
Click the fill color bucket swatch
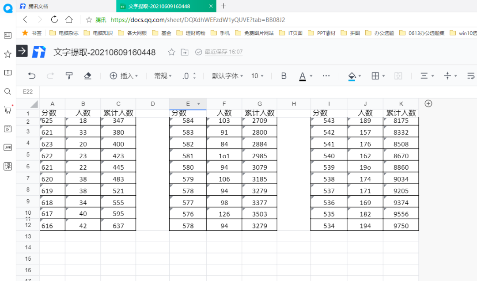[352, 76]
